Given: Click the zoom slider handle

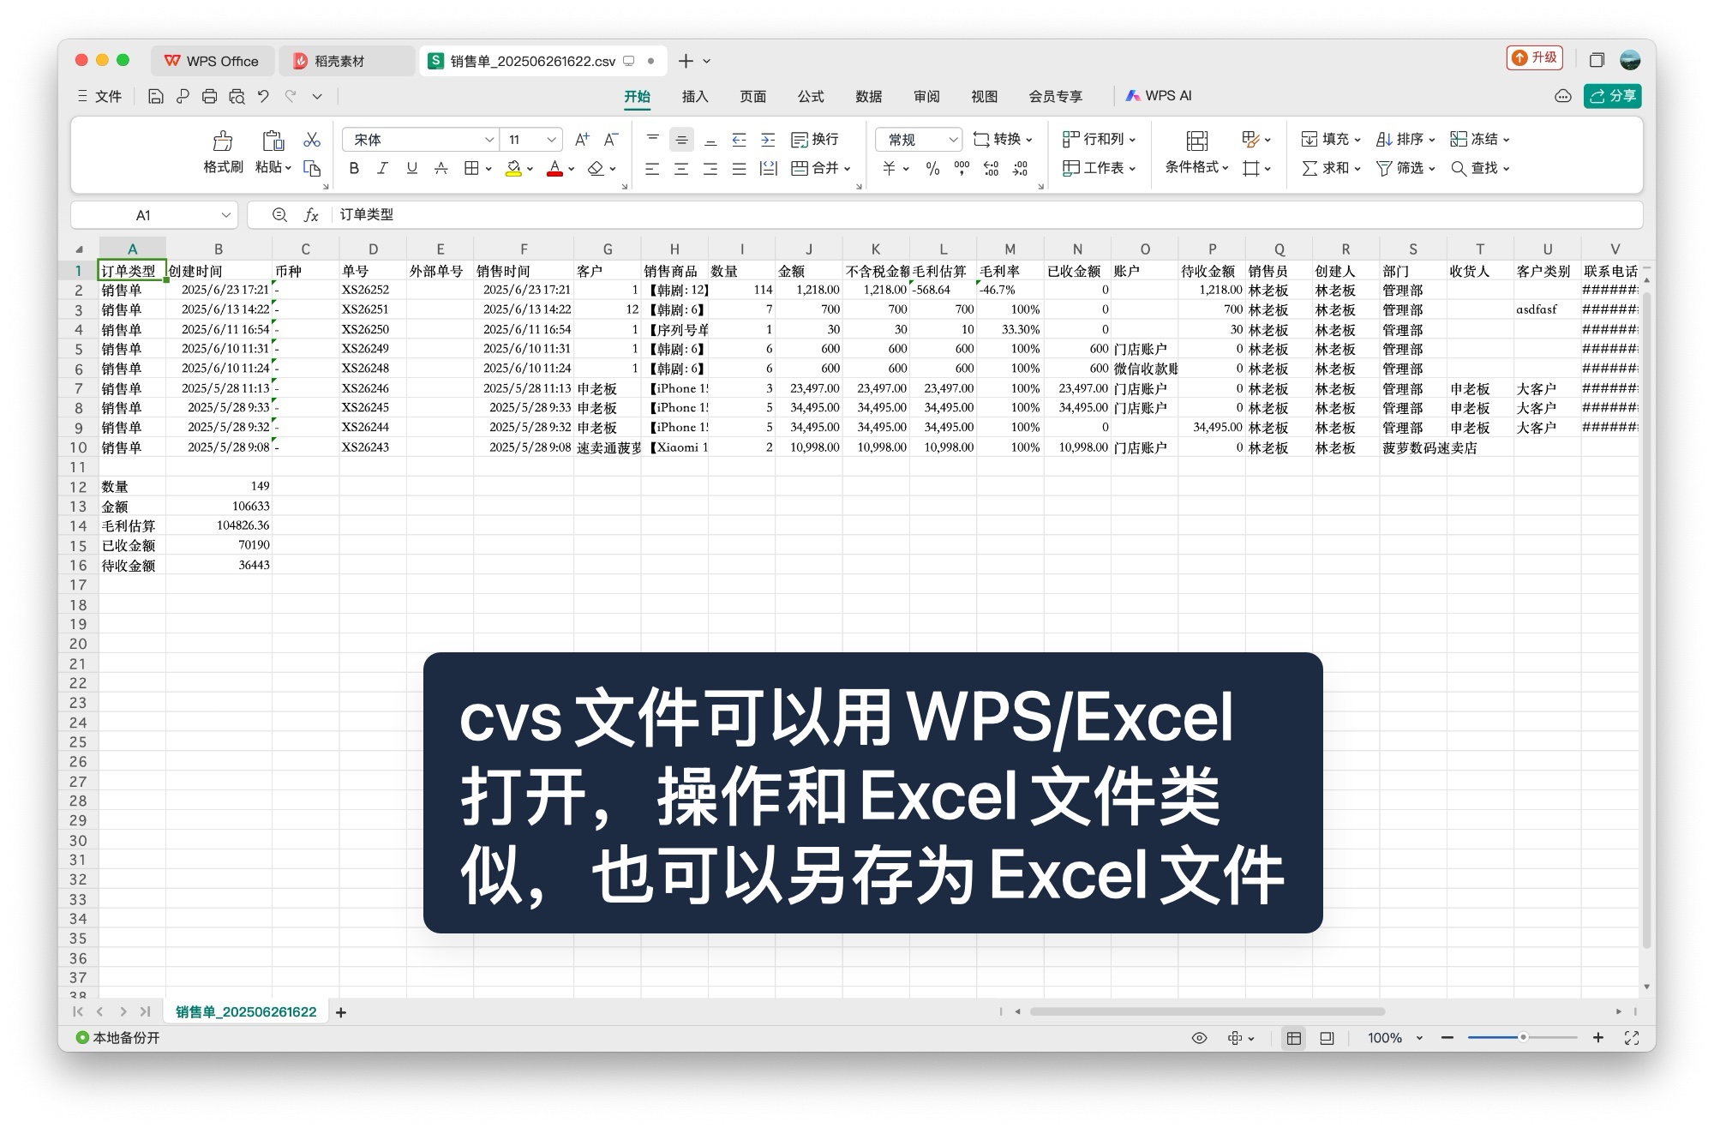Looking at the screenshot, I should (1523, 1038).
